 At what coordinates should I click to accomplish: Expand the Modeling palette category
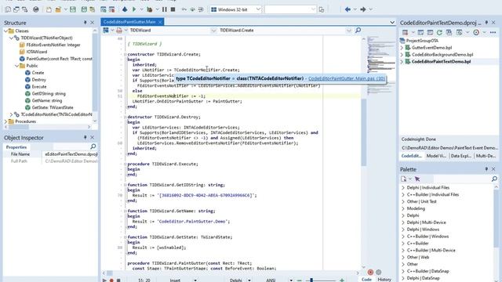pos(403,208)
